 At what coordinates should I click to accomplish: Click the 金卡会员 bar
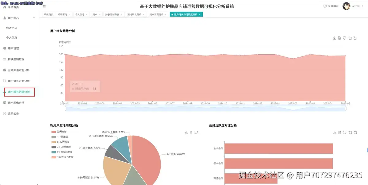tap(279, 148)
